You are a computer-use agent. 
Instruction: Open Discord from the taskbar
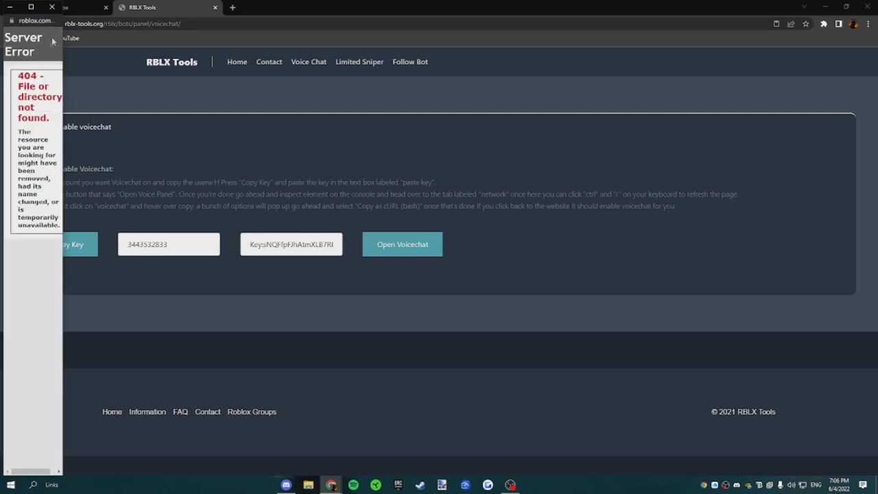pos(286,485)
